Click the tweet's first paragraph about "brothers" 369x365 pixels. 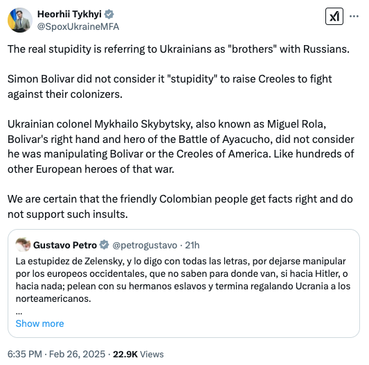179,49
